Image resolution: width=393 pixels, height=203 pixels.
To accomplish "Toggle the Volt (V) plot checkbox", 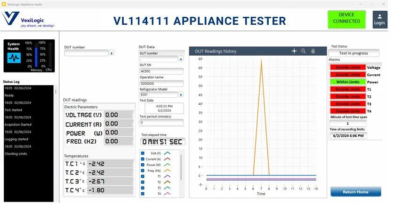I will point(143,153).
